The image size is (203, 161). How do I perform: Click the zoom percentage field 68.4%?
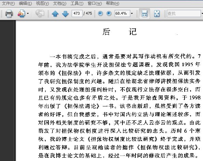click(122, 13)
